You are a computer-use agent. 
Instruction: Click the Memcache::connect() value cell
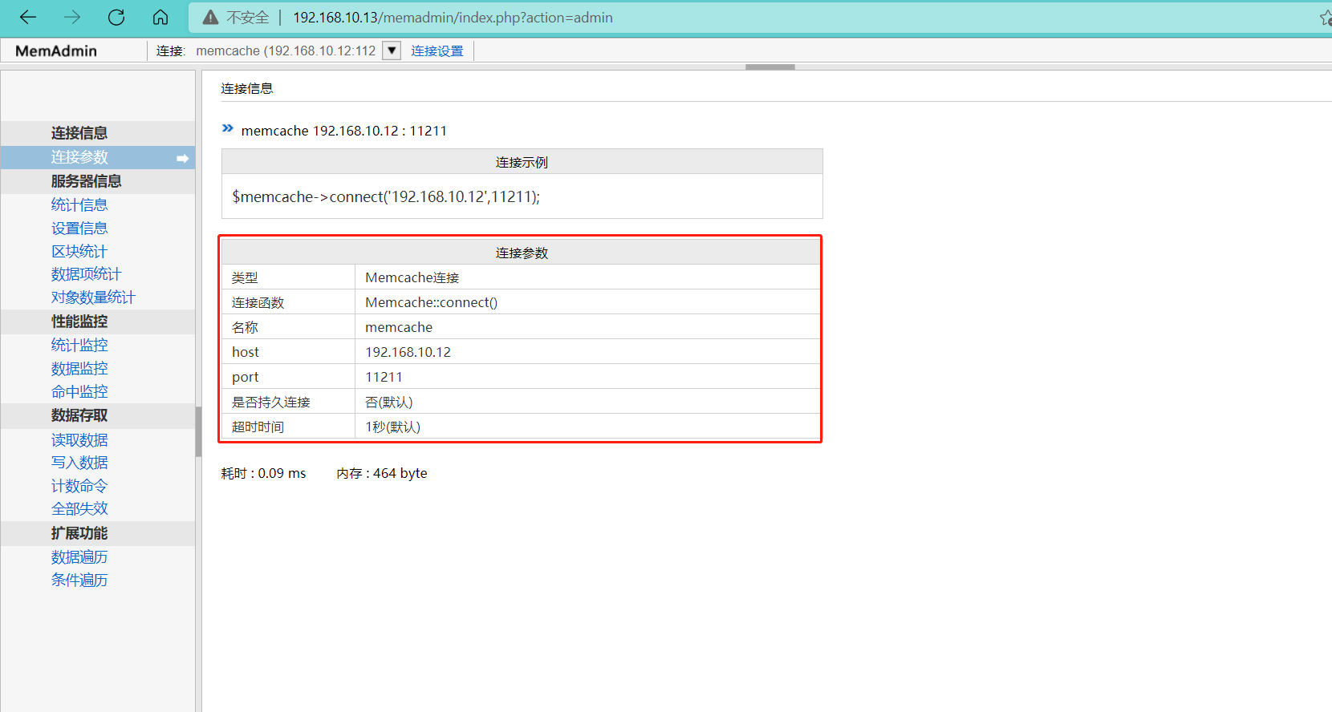coord(587,302)
